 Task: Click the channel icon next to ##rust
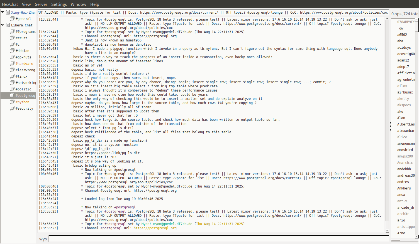tap(12, 38)
